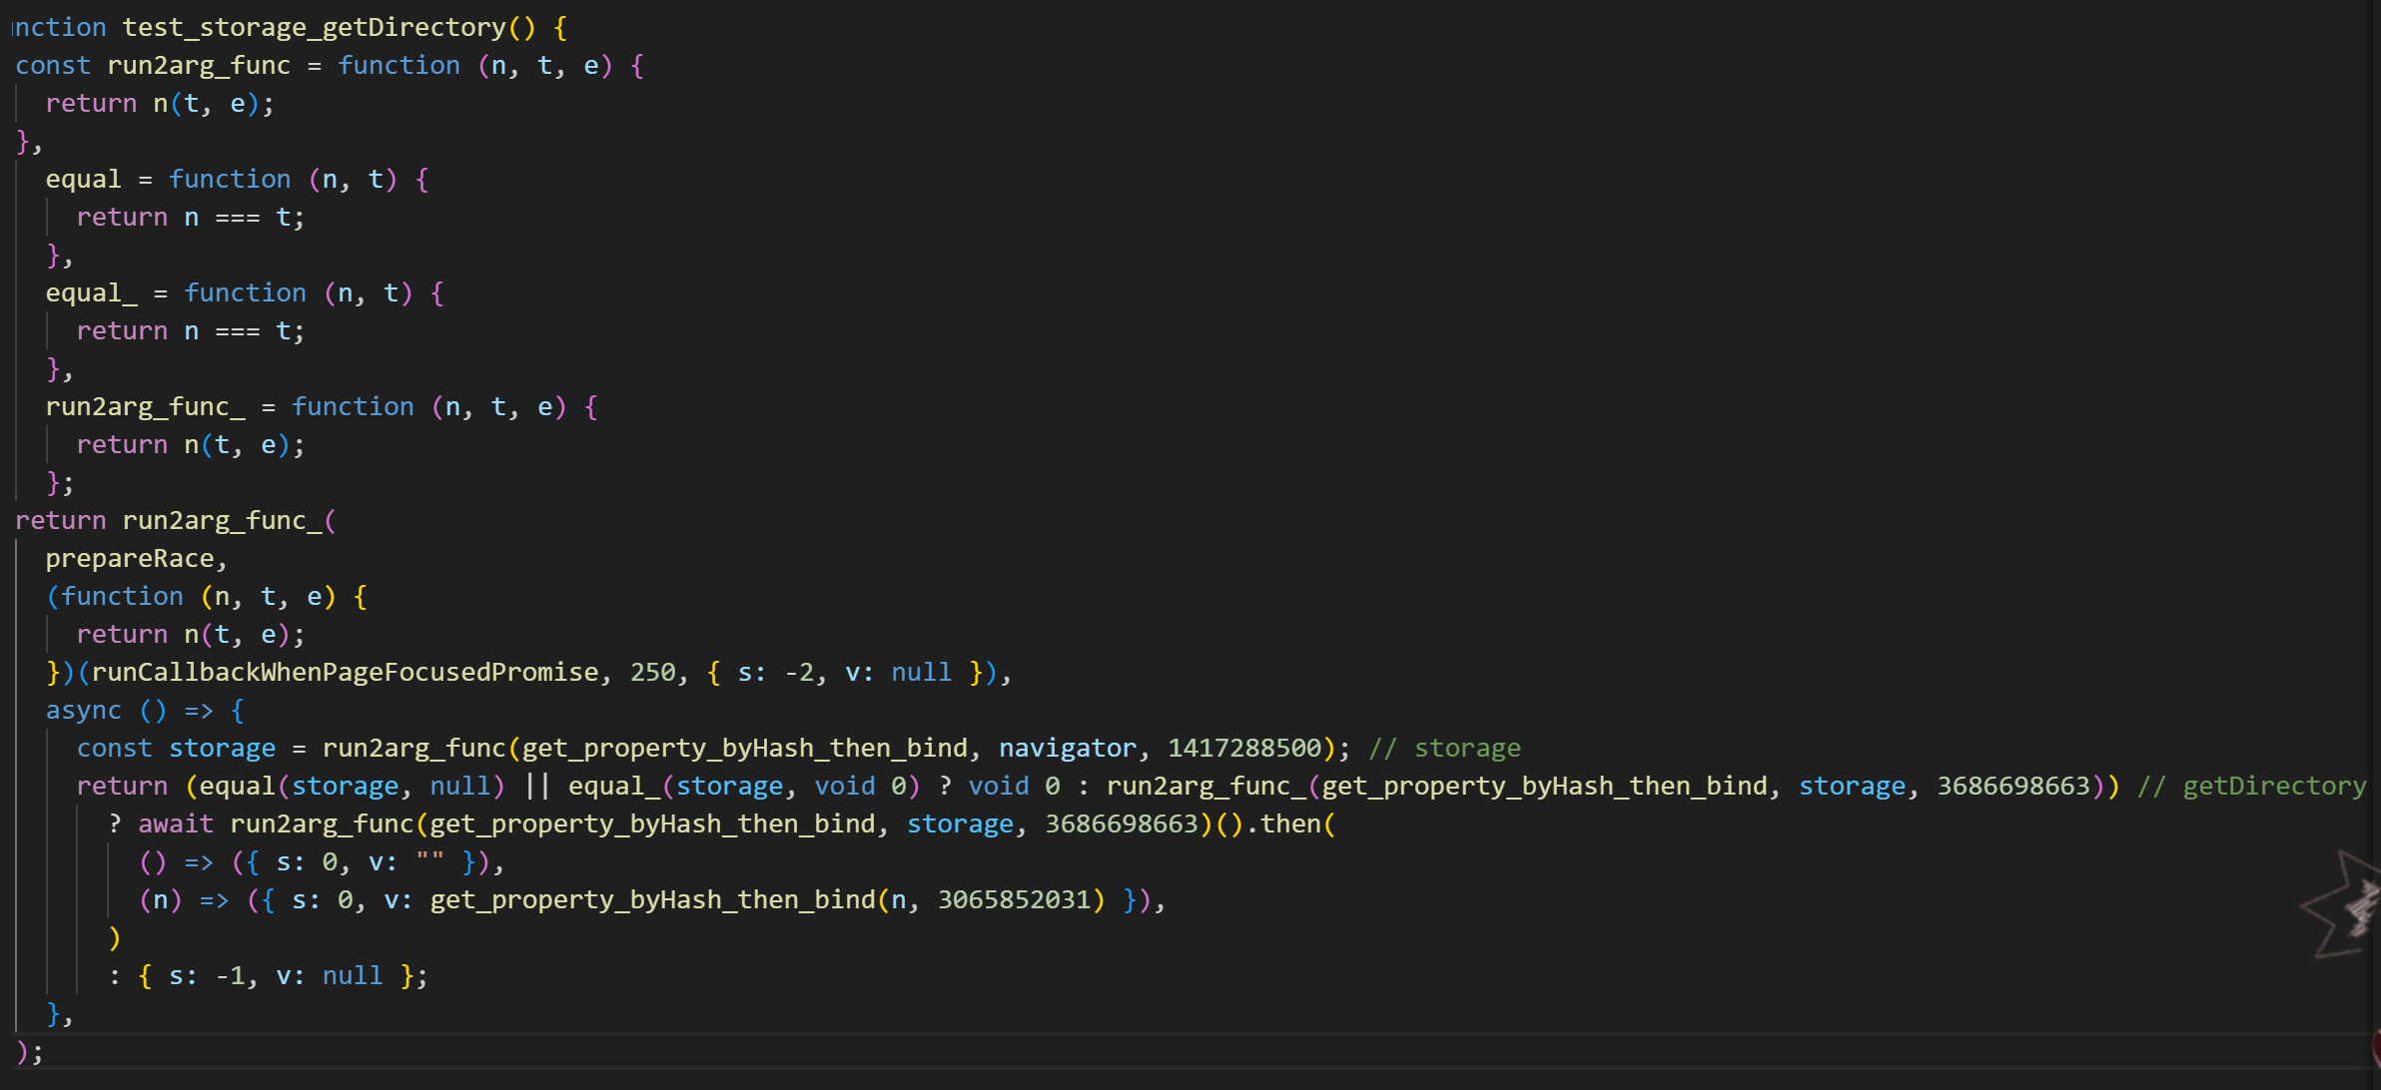Click the navigator identifier
The width and height of the screenshot is (2381, 1090).
(x=1068, y=749)
